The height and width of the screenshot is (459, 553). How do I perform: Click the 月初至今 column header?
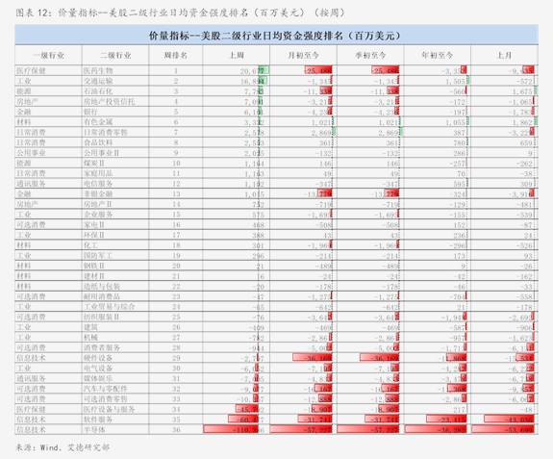pyautogui.click(x=303, y=56)
